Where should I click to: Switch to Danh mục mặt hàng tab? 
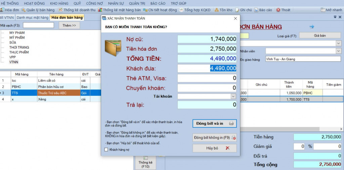33,17
